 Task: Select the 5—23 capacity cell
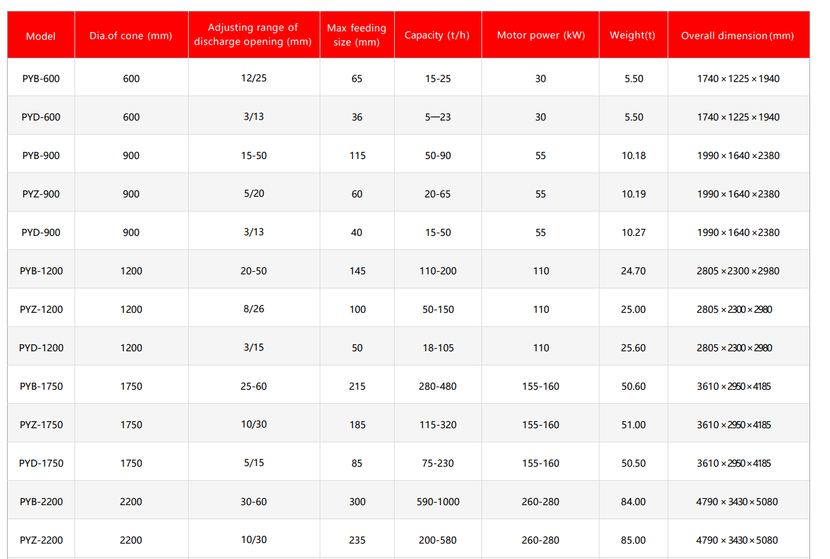coord(438,117)
